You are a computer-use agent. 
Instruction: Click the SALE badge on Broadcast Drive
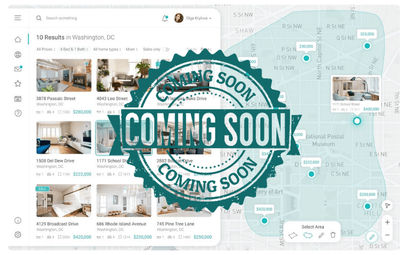(x=42, y=189)
